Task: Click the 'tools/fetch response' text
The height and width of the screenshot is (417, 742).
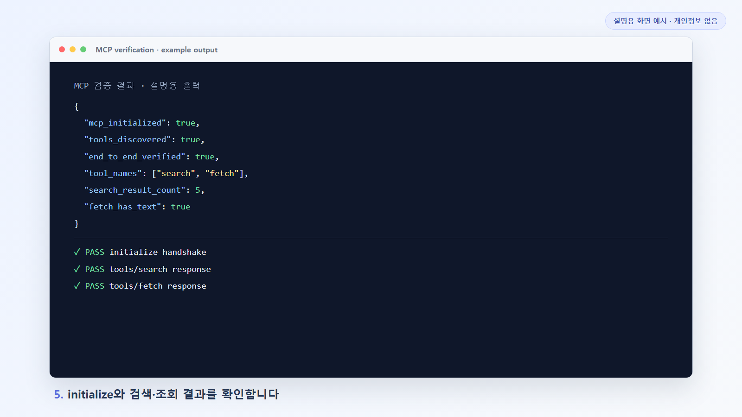Action: tap(158, 286)
